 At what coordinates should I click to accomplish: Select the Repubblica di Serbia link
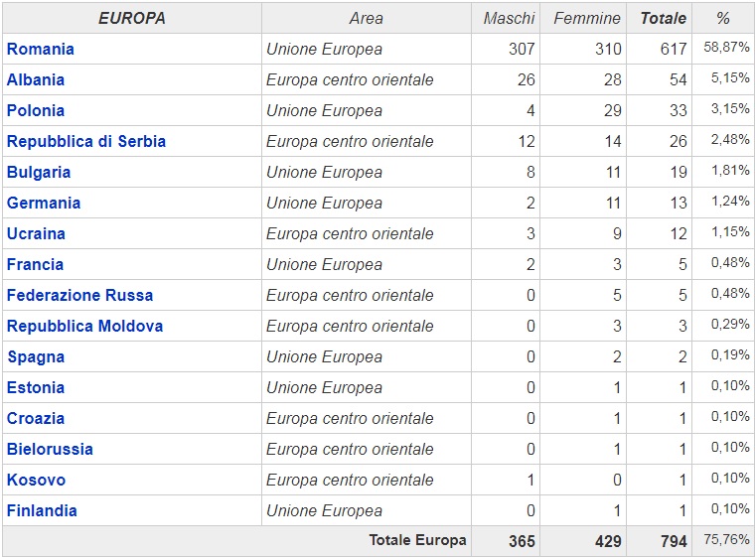tap(86, 141)
